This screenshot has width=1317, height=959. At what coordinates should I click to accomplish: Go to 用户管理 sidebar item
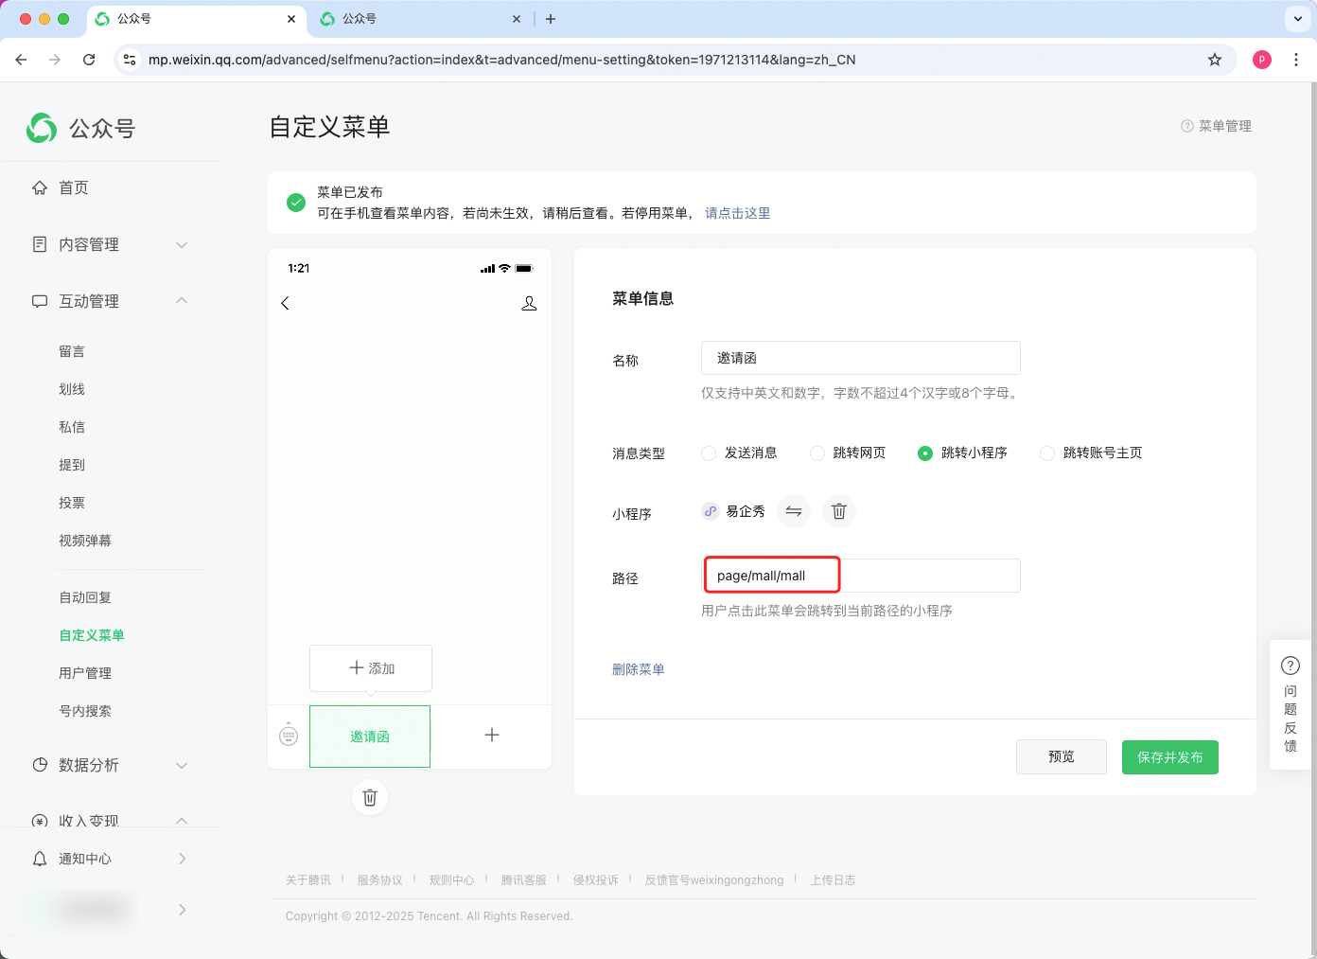(85, 673)
